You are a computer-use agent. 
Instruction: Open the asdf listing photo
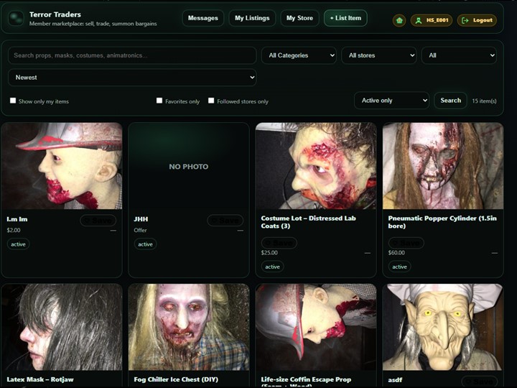click(443, 327)
